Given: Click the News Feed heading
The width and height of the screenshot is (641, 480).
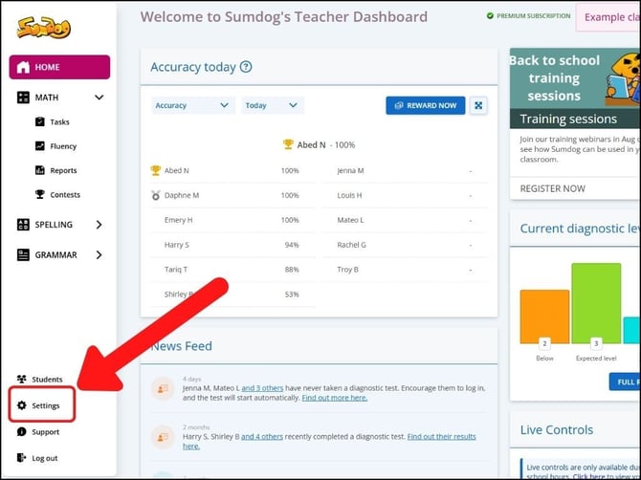Looking at the screenshot, I should [x=182, y=346].
